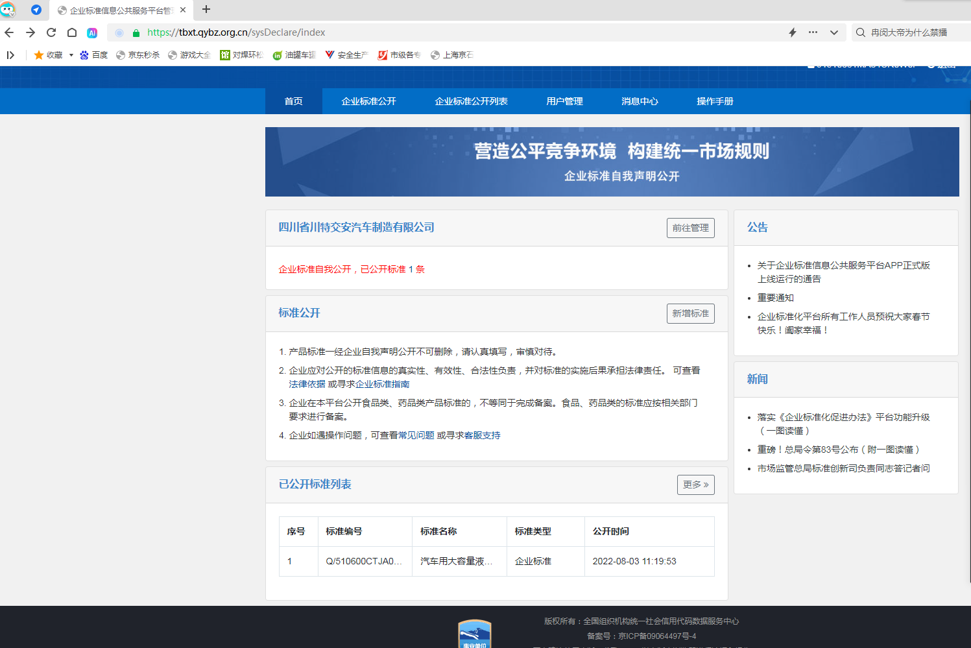
Task: Click the 新增标准 button
Action: coord(690,313)
